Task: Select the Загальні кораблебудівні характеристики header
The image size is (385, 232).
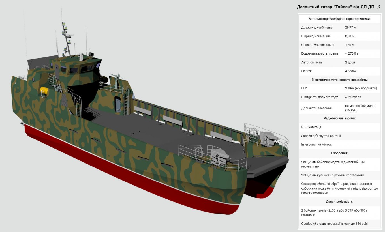Action: tap(339, 19)
